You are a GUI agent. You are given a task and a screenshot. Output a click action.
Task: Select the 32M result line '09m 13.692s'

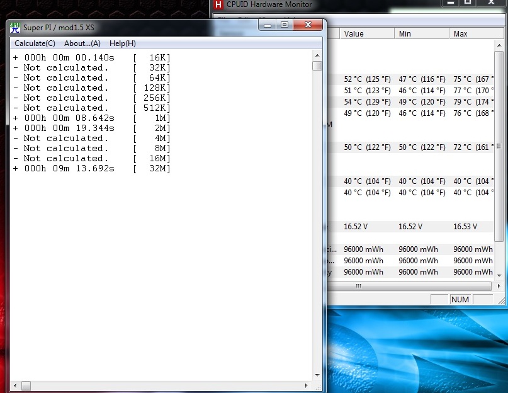point(91,168)
